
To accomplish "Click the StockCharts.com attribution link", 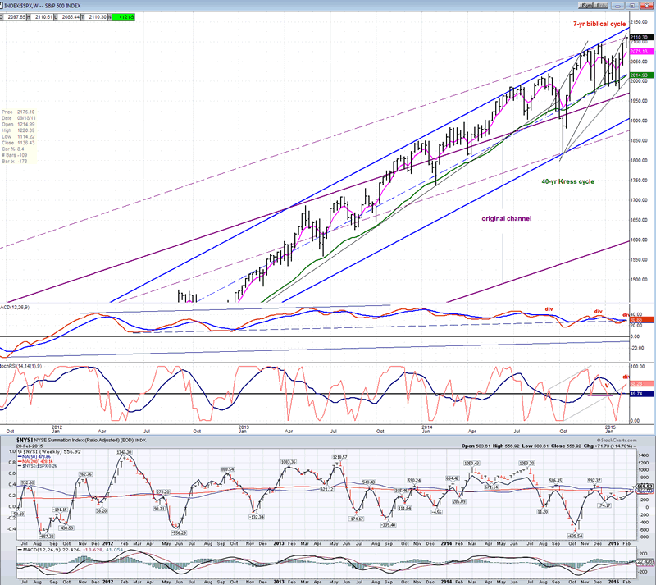I will point(617,440).
